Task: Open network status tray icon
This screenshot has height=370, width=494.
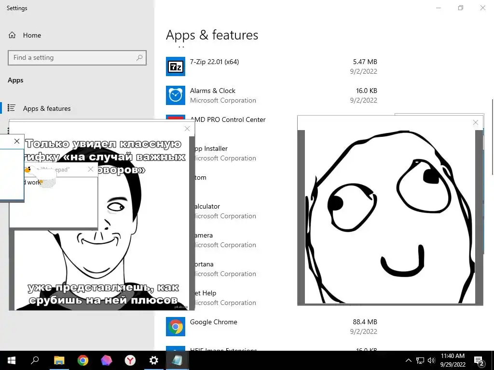Action: click(420, 360)
